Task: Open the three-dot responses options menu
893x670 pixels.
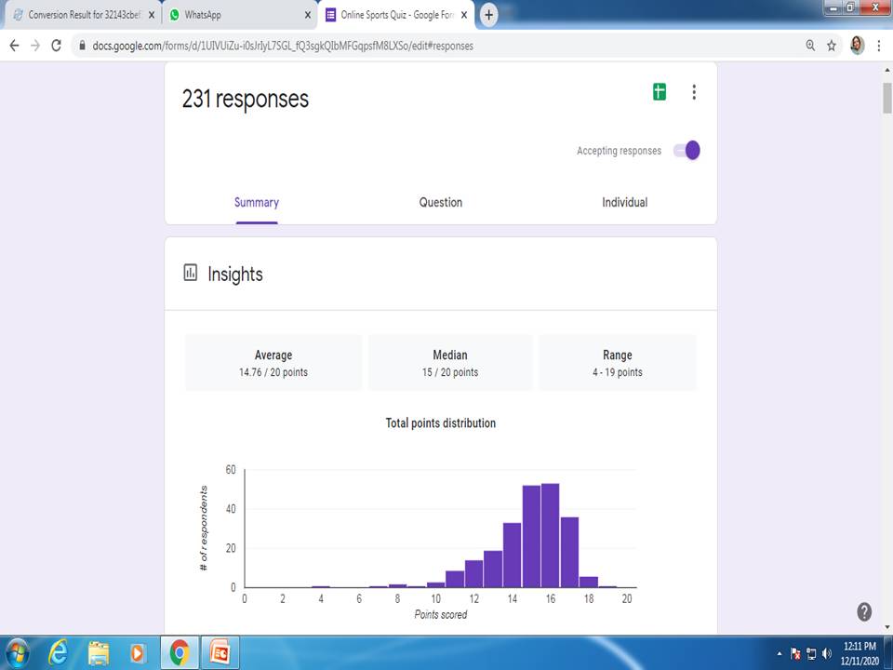Action: tap(694, 92)
